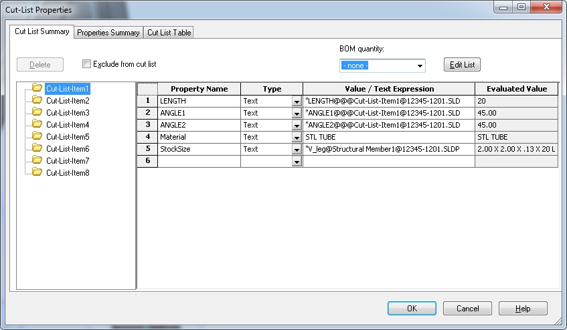Click empty value expression cell in row 6

[x=389, y=161]
